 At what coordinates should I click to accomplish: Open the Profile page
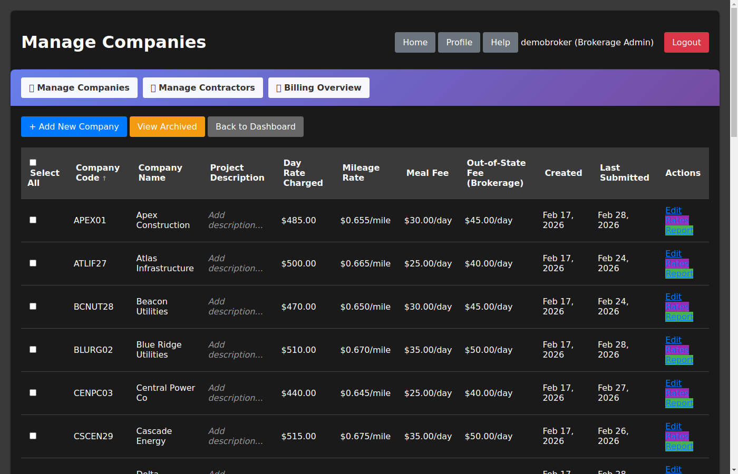click(x=459, y=43)
